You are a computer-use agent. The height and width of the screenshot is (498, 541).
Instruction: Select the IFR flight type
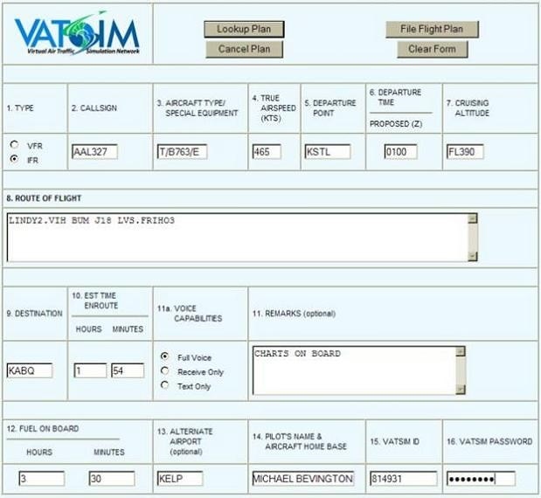tap(14, 159)
